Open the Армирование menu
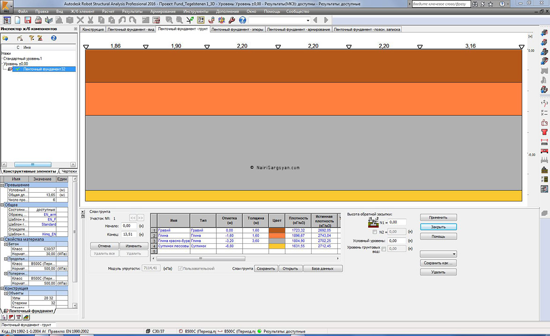This screenshot has width=550, height=336. (163, 11)
